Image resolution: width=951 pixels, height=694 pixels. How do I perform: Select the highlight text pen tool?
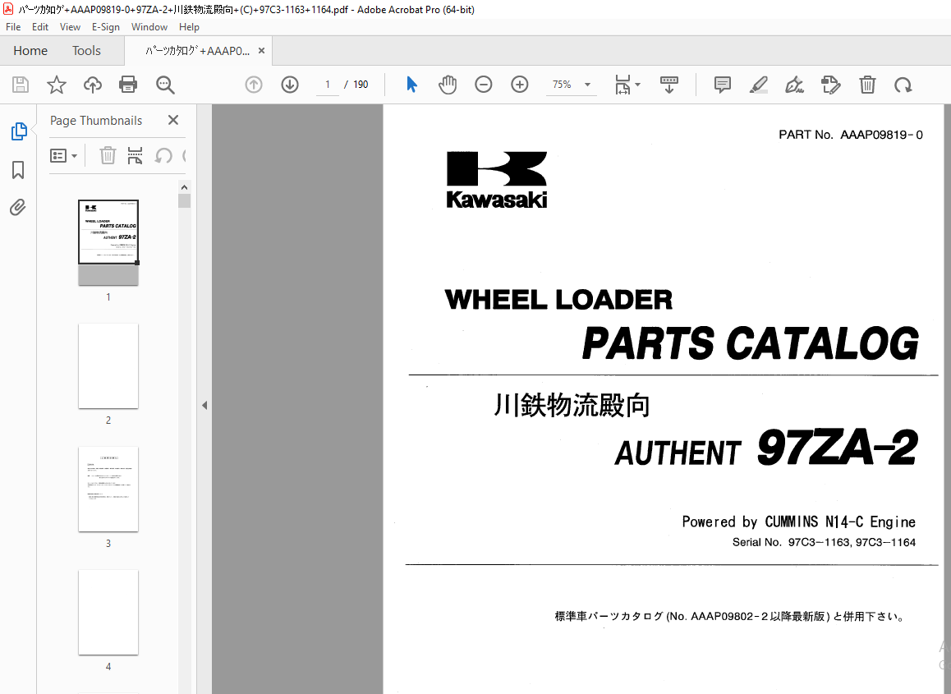(758, 85)
